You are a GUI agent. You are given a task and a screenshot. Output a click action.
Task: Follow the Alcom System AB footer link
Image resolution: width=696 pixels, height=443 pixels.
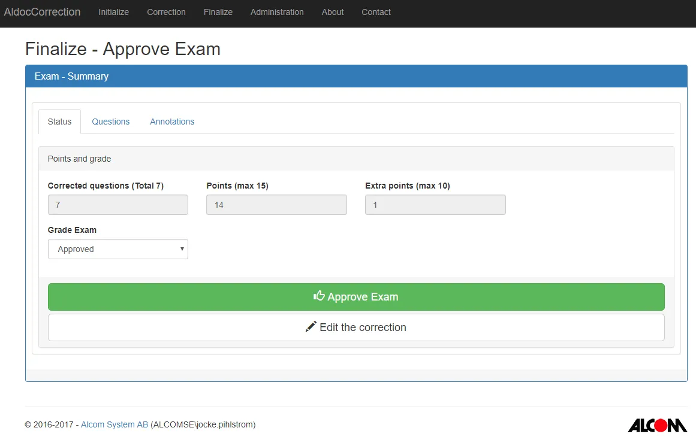click(114, 424)
